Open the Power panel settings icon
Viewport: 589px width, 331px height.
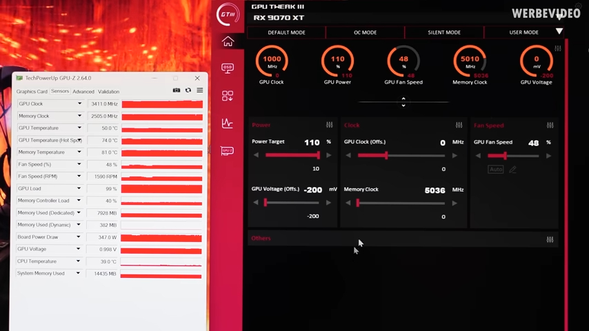tap(329, 125)
